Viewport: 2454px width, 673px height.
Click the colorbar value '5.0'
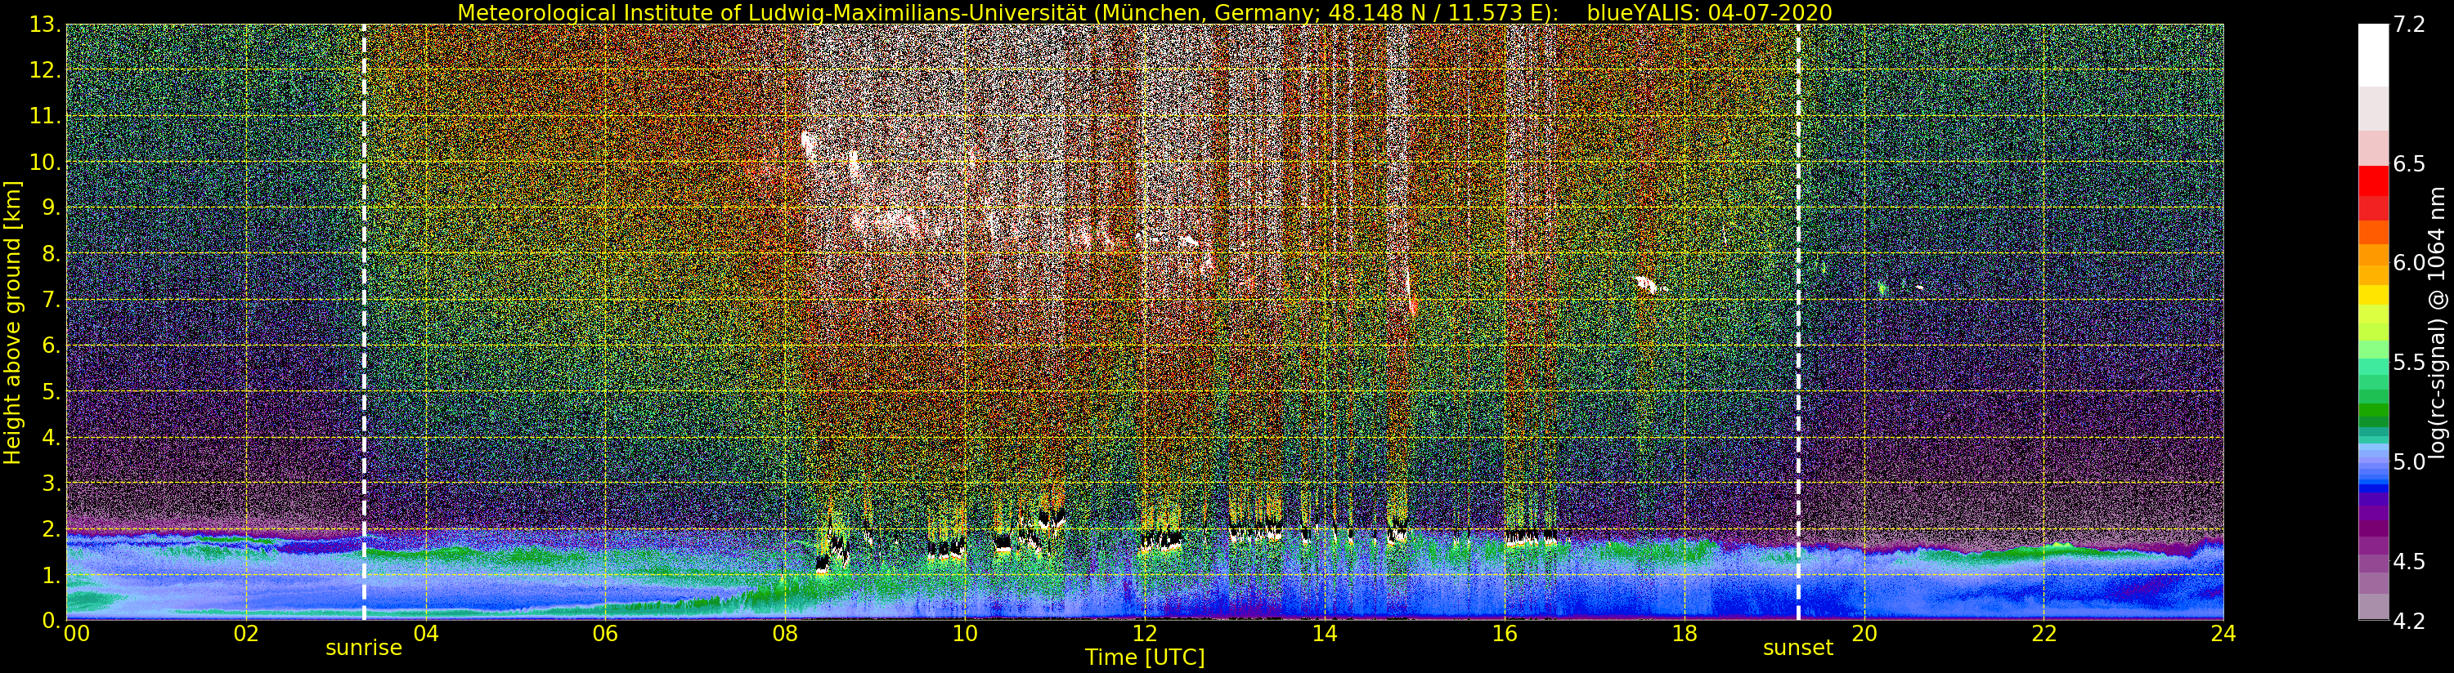click(x=2408, y=461)
